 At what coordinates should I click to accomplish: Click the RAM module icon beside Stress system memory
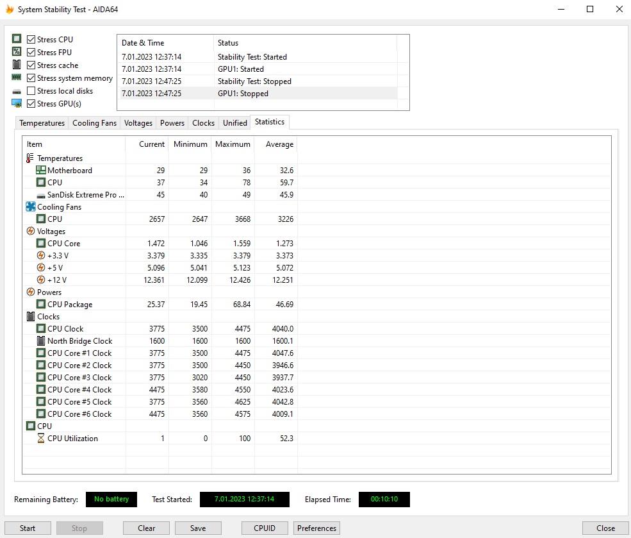click(17, 77)
